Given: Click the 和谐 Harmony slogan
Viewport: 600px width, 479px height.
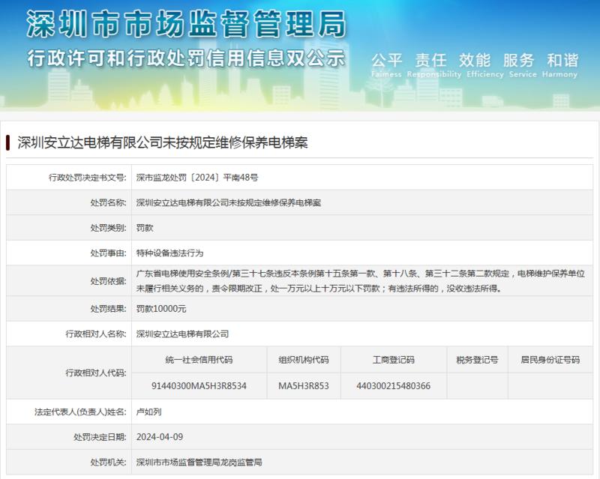Looking at the screenshot, I should click(x=559, y=65).
